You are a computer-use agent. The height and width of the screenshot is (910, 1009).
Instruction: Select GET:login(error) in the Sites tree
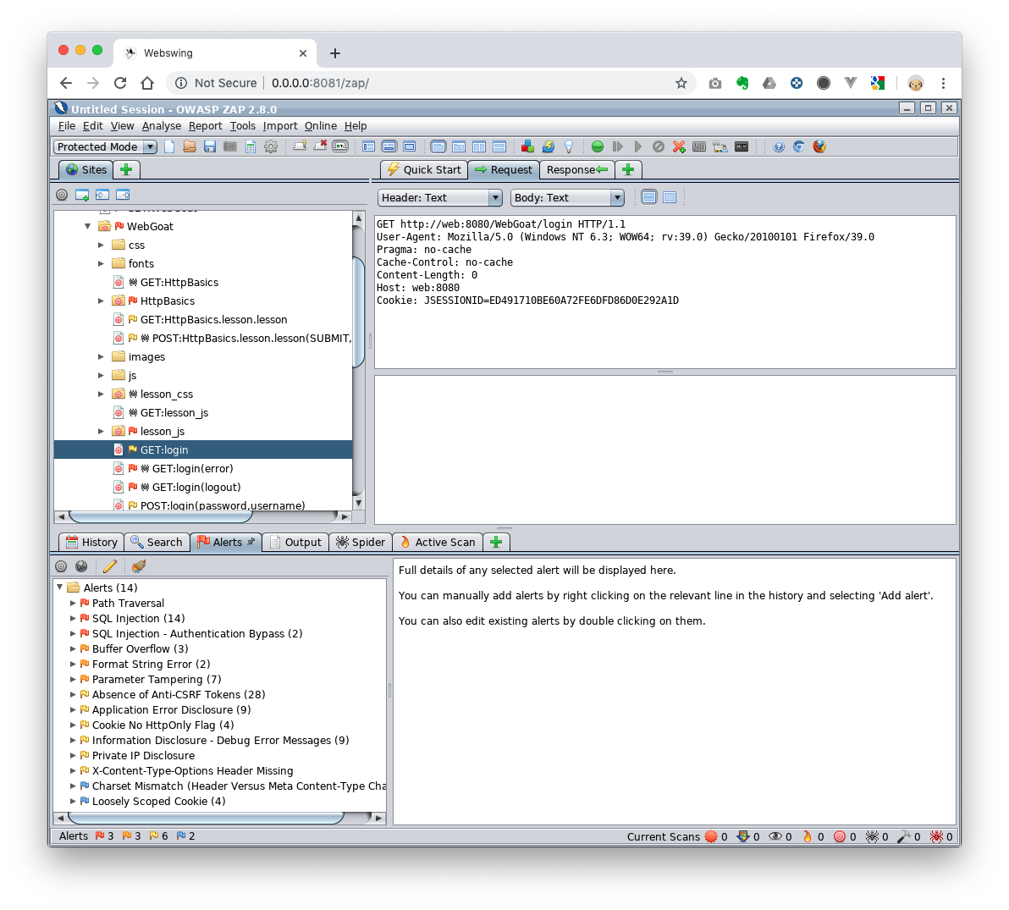point(192,468)
